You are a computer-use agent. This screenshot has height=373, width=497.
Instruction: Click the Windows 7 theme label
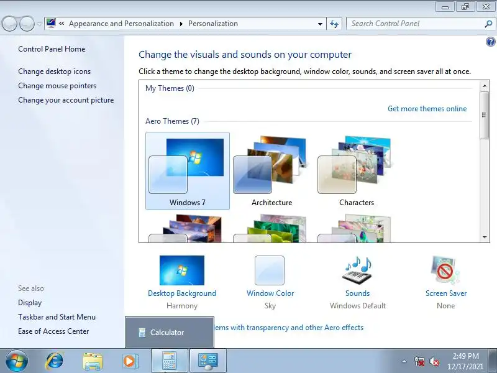pos(188,203)
